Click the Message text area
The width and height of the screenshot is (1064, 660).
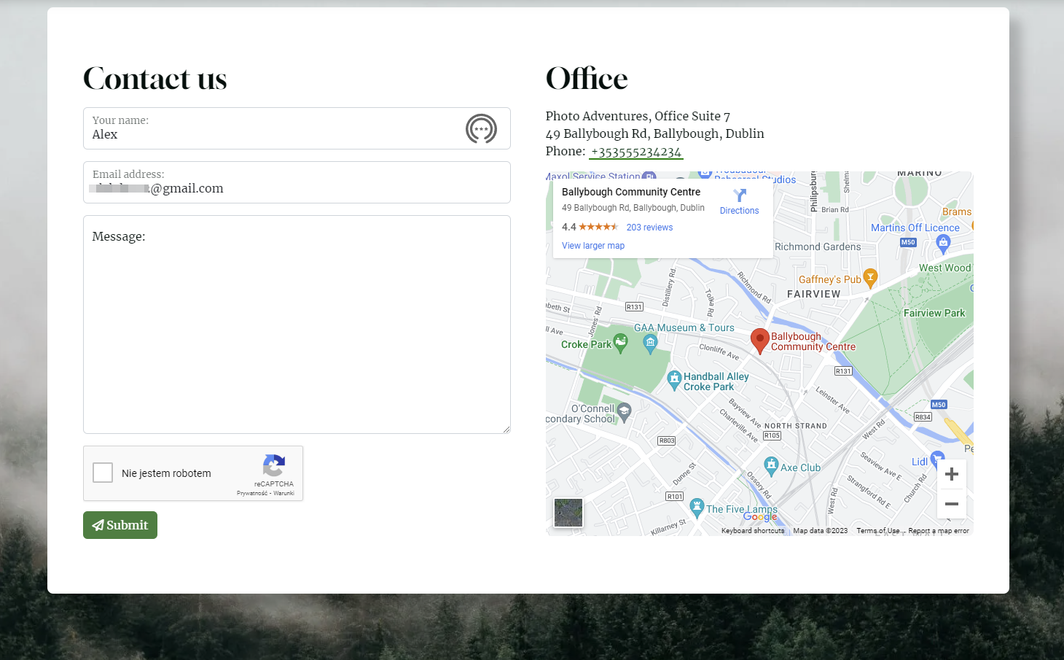297,325
